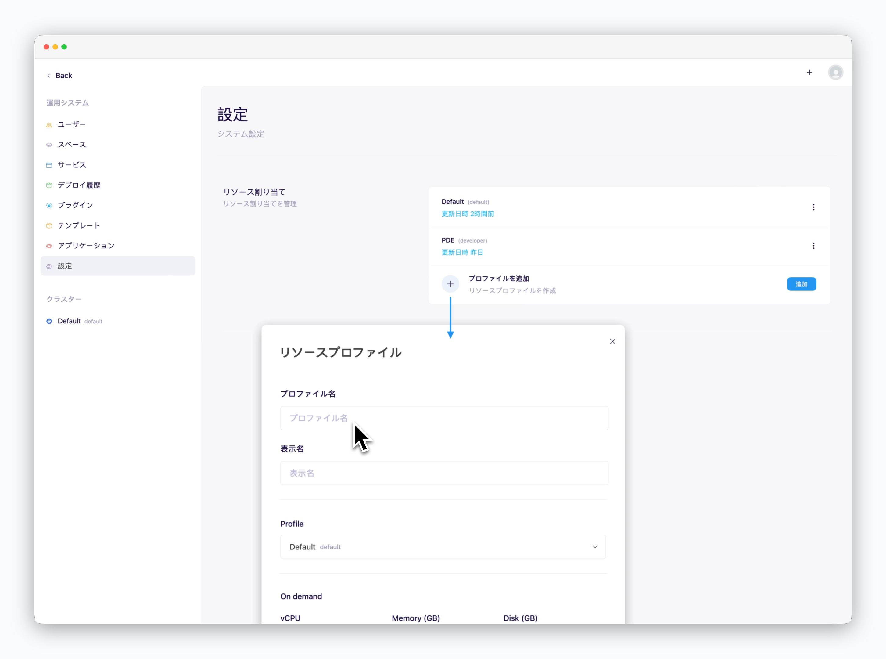Click the ユーザー users icon in sidebar

(49, 125)
